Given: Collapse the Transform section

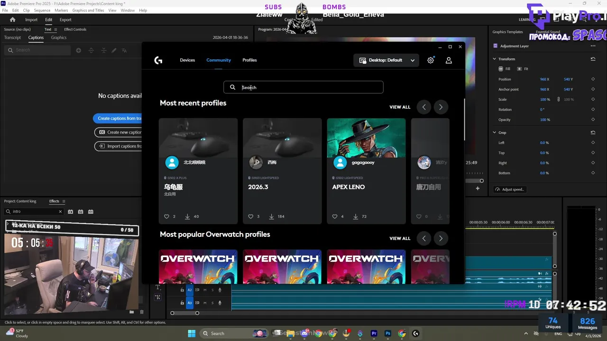Looking at the screenshot, I should (494, 59).
